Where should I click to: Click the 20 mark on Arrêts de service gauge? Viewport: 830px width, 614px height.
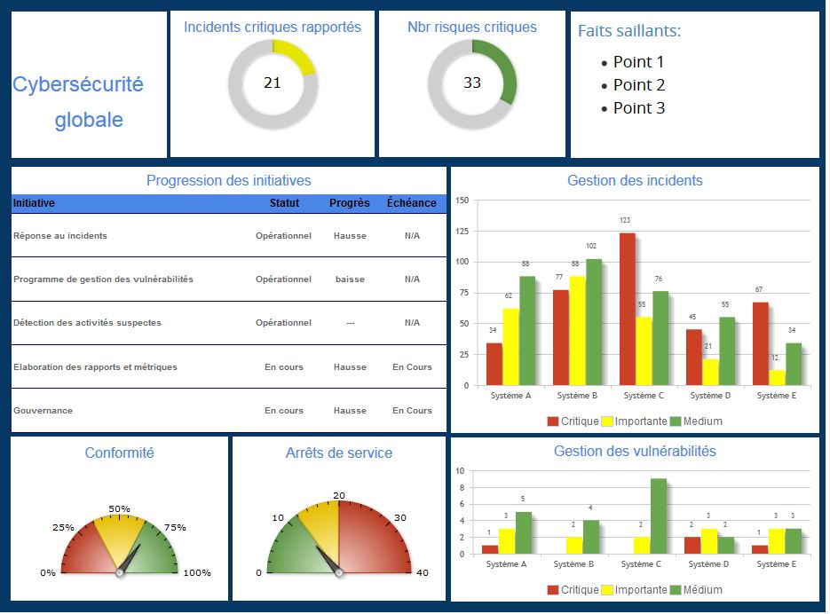[x=339, y=495]
